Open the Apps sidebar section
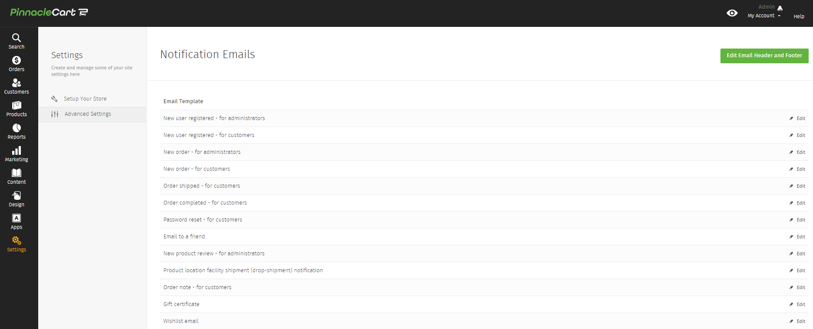Viewport: 813px width, 329px height. pyautogui.click(x=17, y=222)
